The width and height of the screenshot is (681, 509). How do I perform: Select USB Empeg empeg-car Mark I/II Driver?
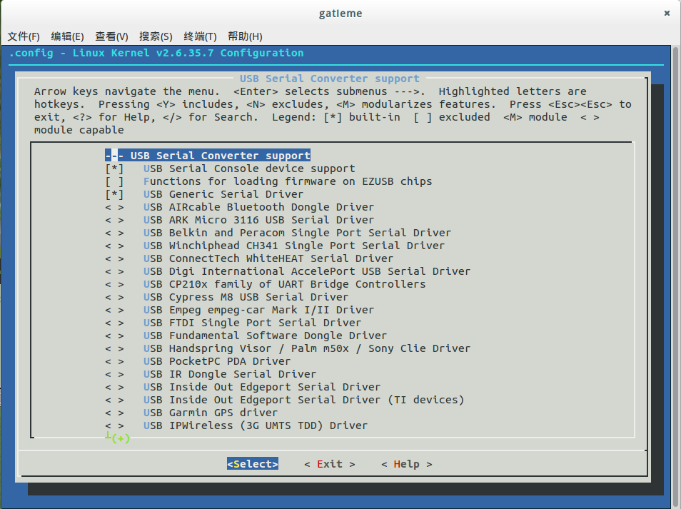(x=258, y=310)
